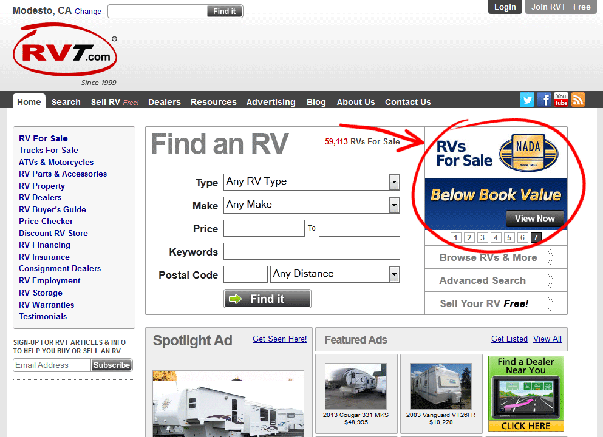The image size is (603, 437).
Task: Open RV Parts & Accessories link
Action: click(63, 174)
